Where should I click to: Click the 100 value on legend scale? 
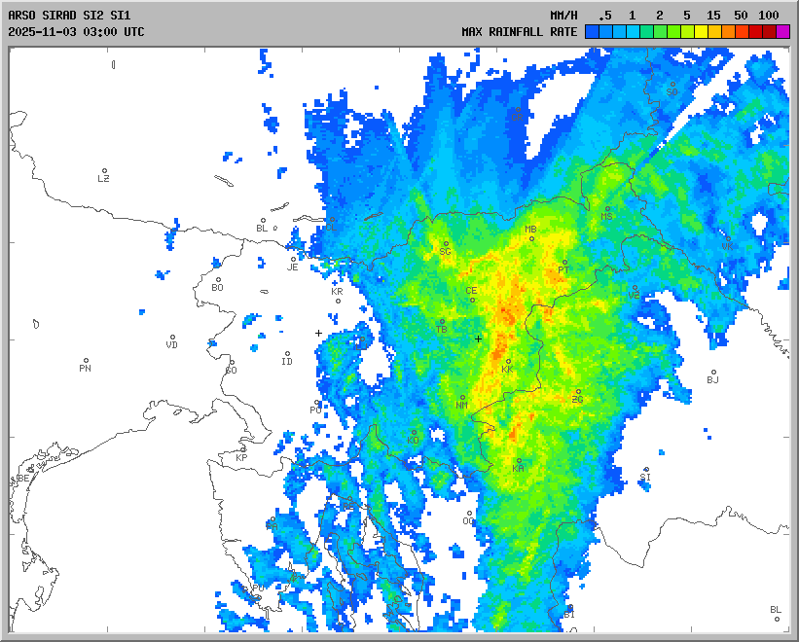pos(769,16)
